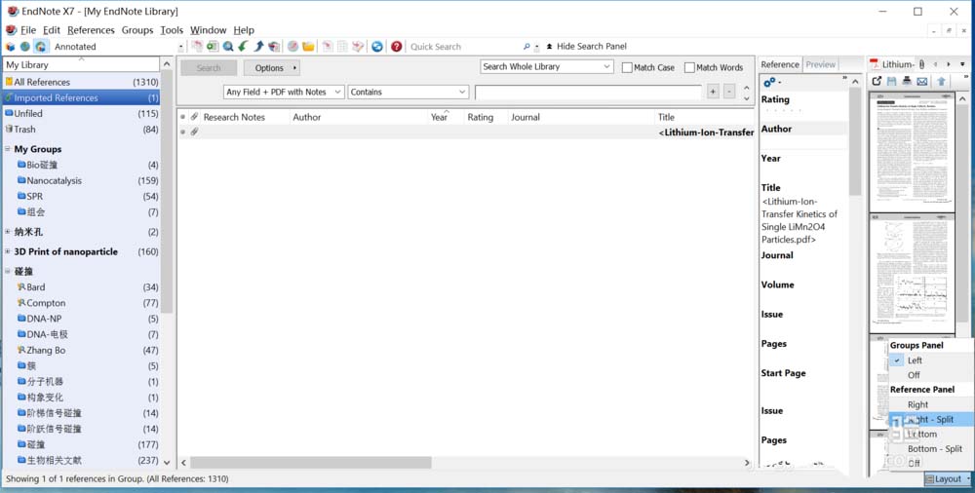Image resolution: width=975 pixels, height=493 pixels.
Task: Remove search row with minus button
Action: point(728,92)
